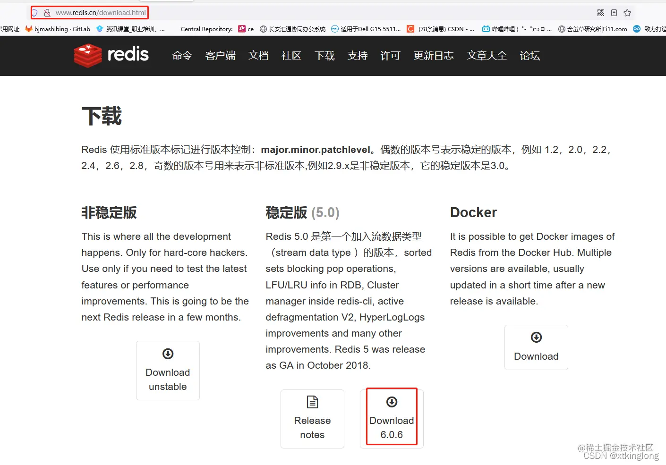Open the 哔哩哔哩 bookmark
This screenshot has width=666, height=465.
pyautogui.click(x=517, y=29)
